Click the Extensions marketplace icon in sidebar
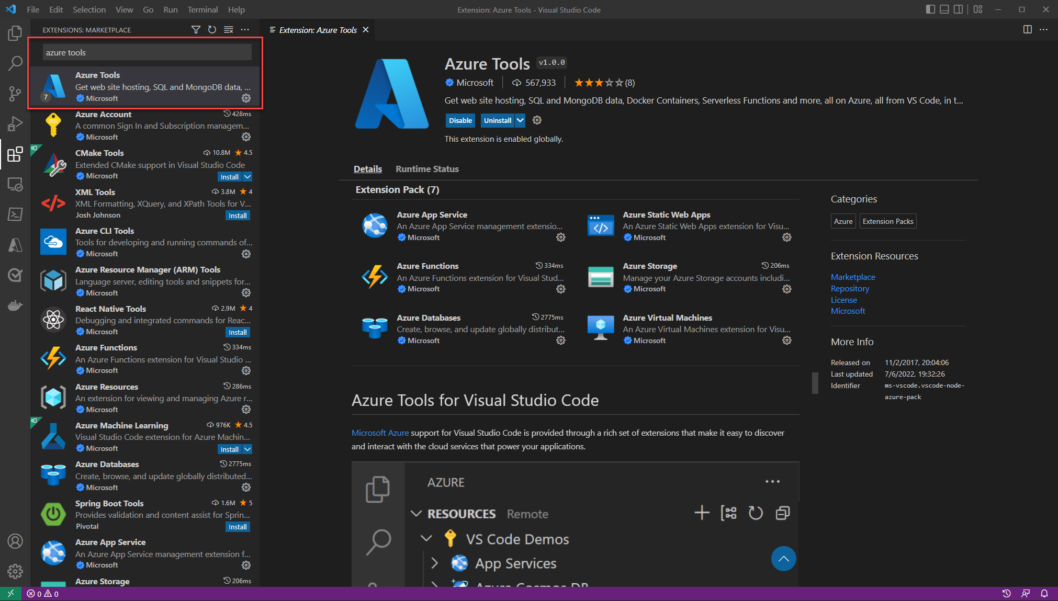 tap(15, 154)
